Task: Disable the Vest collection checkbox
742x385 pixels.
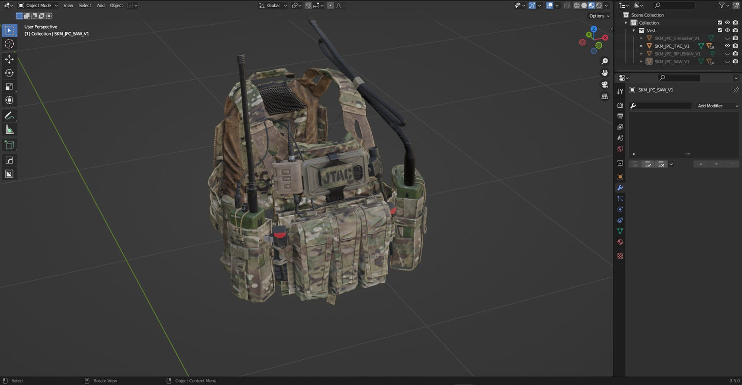Action: pos(719,30)
